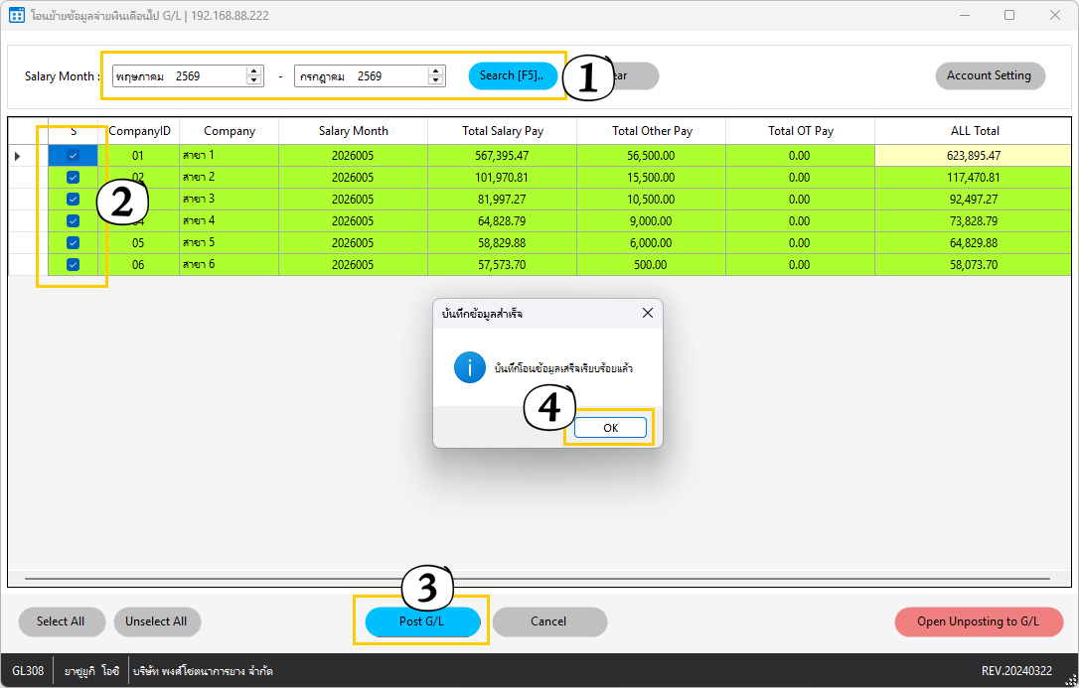Toggle checkbox for branch 06 row
The height and width of the screenshot is (688, 1079).
(x=73, y=265)
